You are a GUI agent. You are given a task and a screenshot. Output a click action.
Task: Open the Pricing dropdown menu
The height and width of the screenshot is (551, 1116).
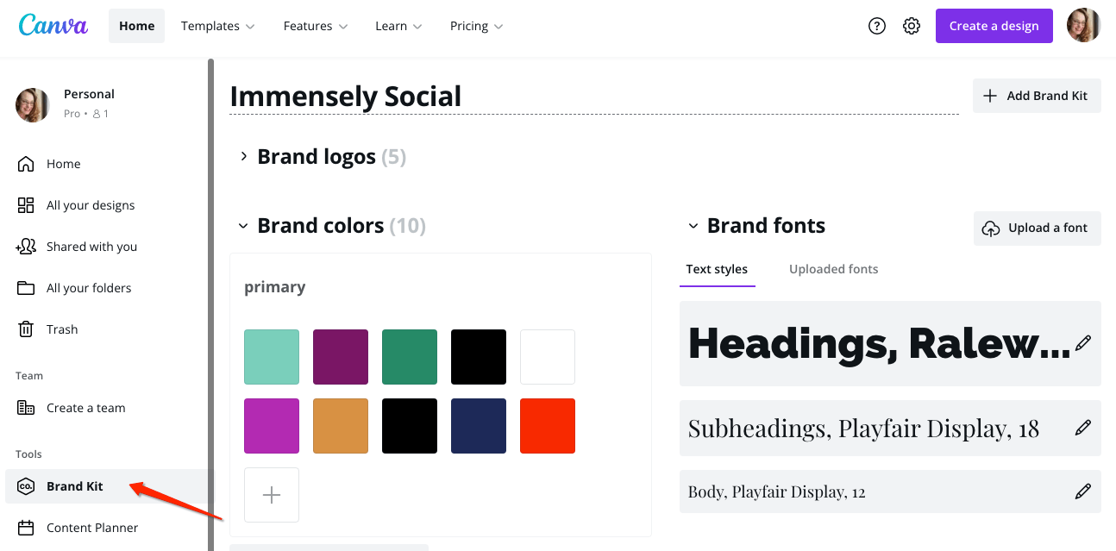476,26
